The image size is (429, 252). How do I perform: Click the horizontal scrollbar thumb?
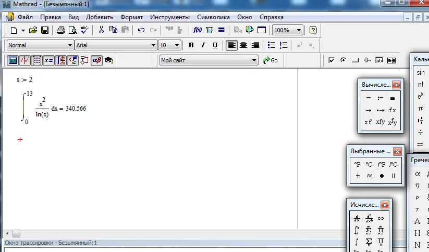tap(16, 233)
